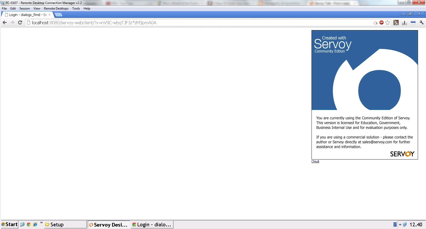
Task: Open the Edit menu
Action: pos(13,9)
